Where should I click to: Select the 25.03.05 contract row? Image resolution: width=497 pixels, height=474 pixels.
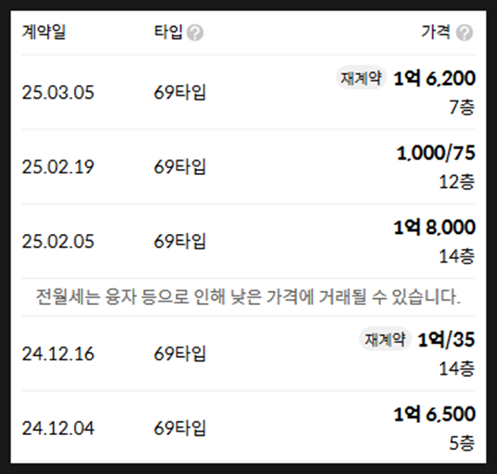coord(248,92)
